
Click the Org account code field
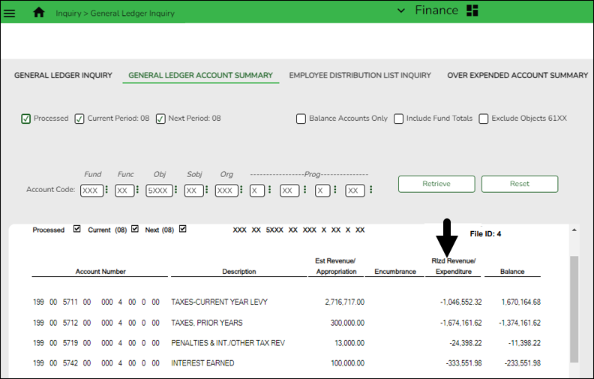pyautogui.click(x=226, y=191)
